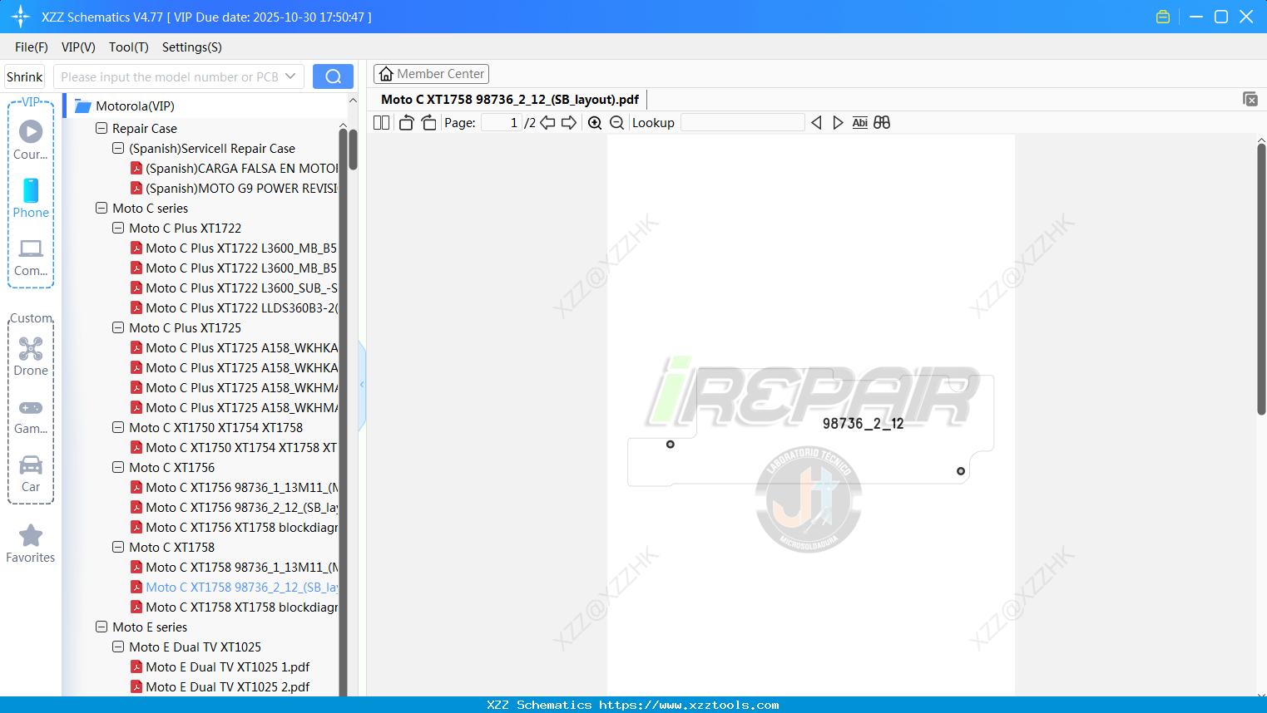Toggle the whole-word search binoculars option
This screenshot has width=1267, height=713.
point(881,122)
